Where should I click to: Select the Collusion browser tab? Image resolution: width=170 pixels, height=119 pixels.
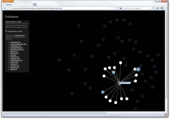tap(18, 5)
